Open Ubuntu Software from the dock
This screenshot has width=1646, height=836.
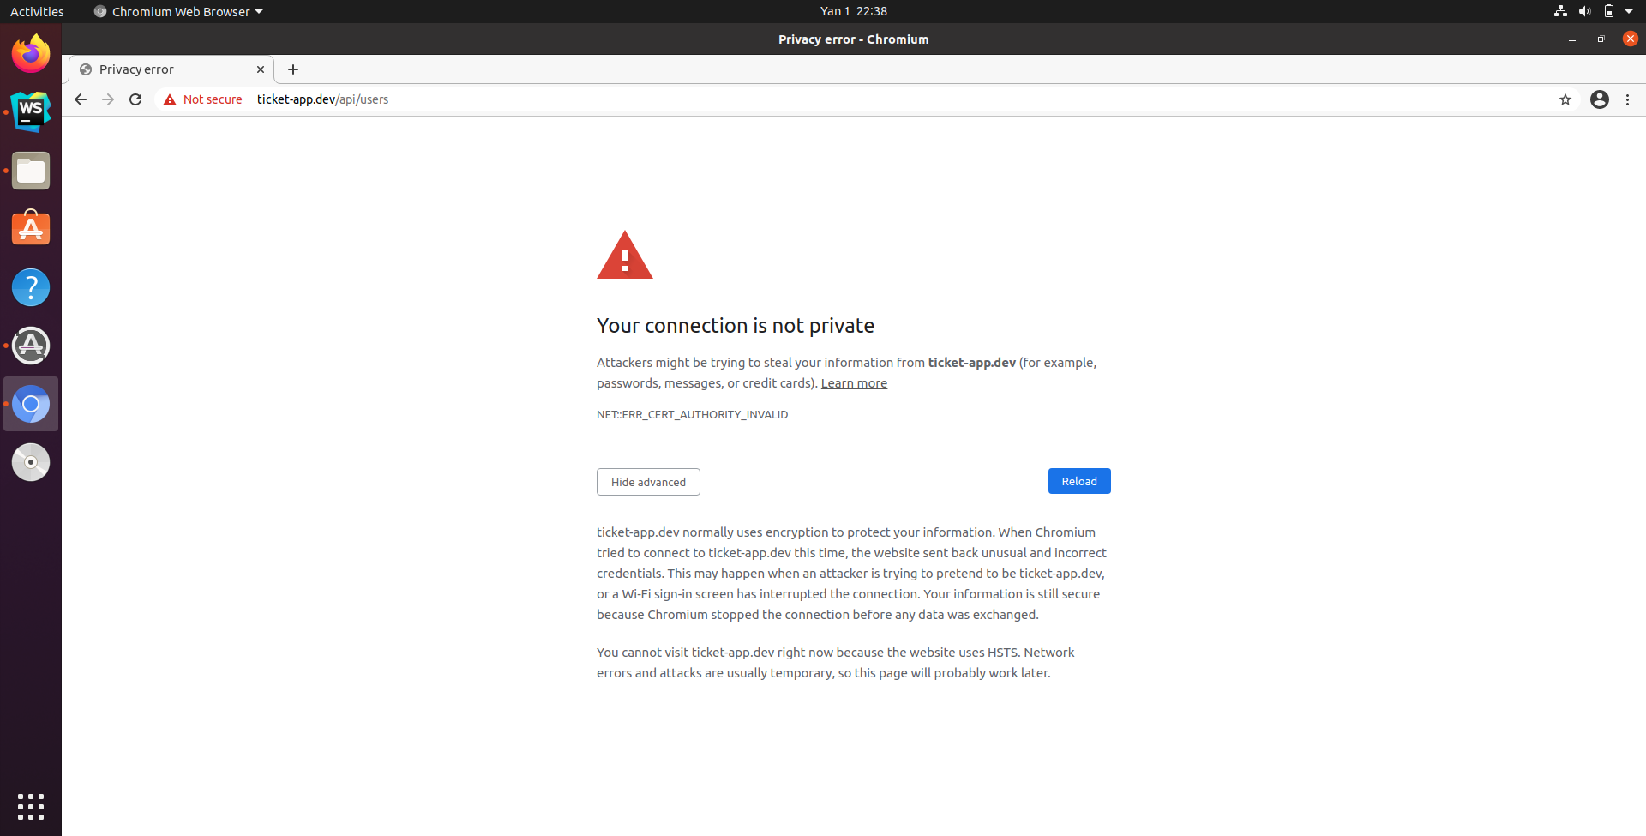[31, 229]
